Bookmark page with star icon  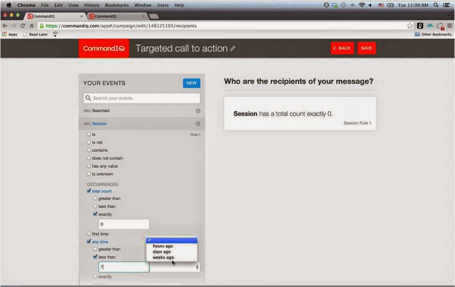[x=410, y=26]
